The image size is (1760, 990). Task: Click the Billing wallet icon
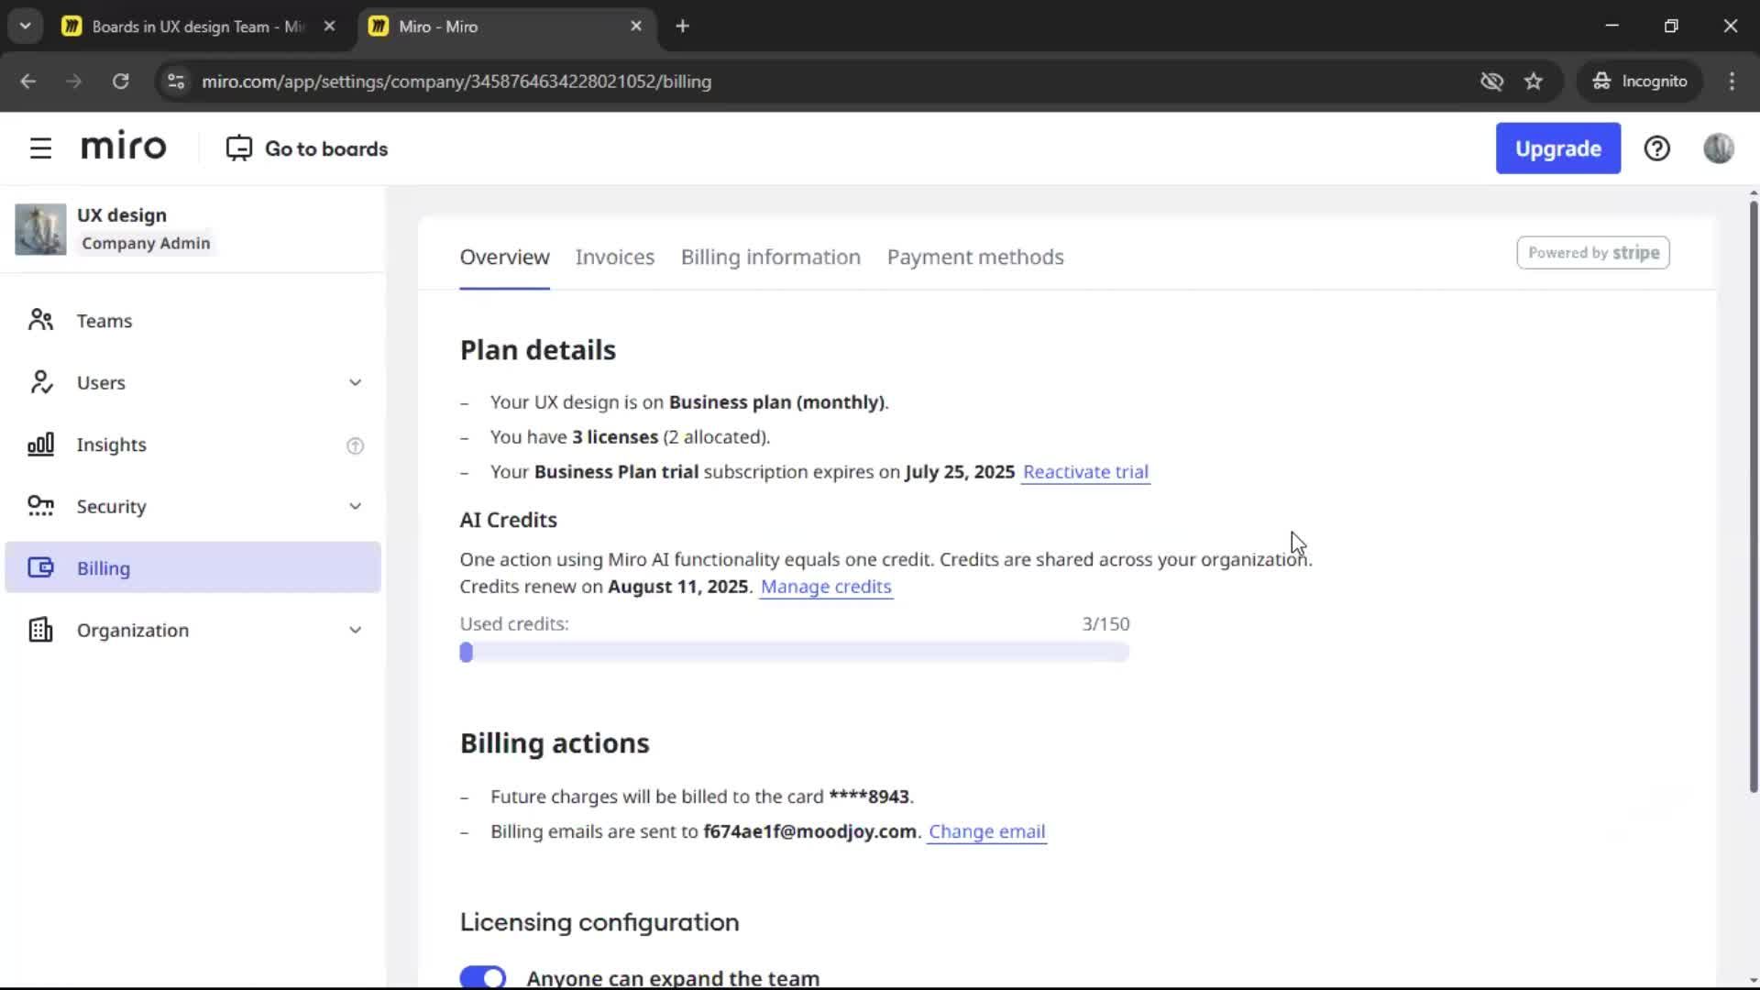[x=40, y=567]
